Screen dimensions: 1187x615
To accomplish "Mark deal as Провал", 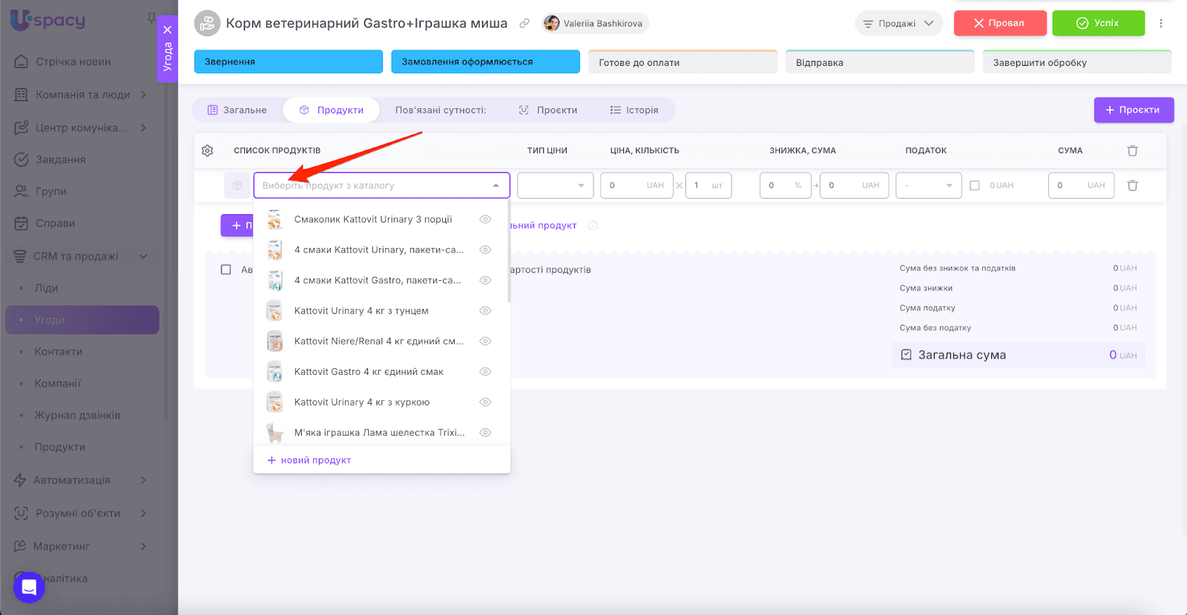I will coord(1000,23).
